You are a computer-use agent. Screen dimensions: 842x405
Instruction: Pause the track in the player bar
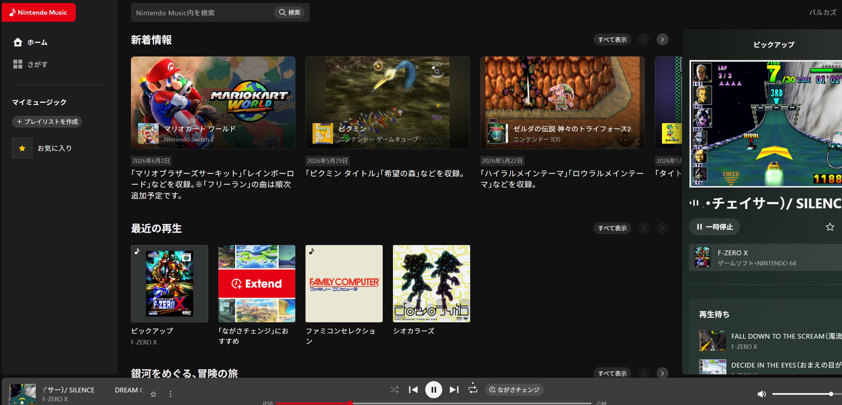point(434,390)
